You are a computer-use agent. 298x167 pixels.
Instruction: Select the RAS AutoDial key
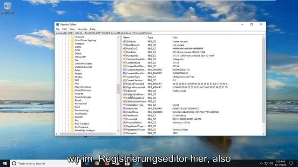82,124
